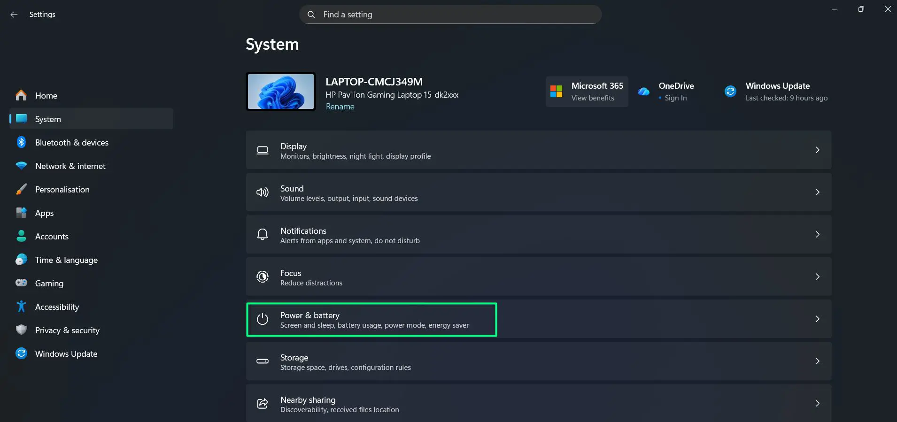Click the Windows Update sidebar icon
Viewport: 897px width, 422px height.
21,353
